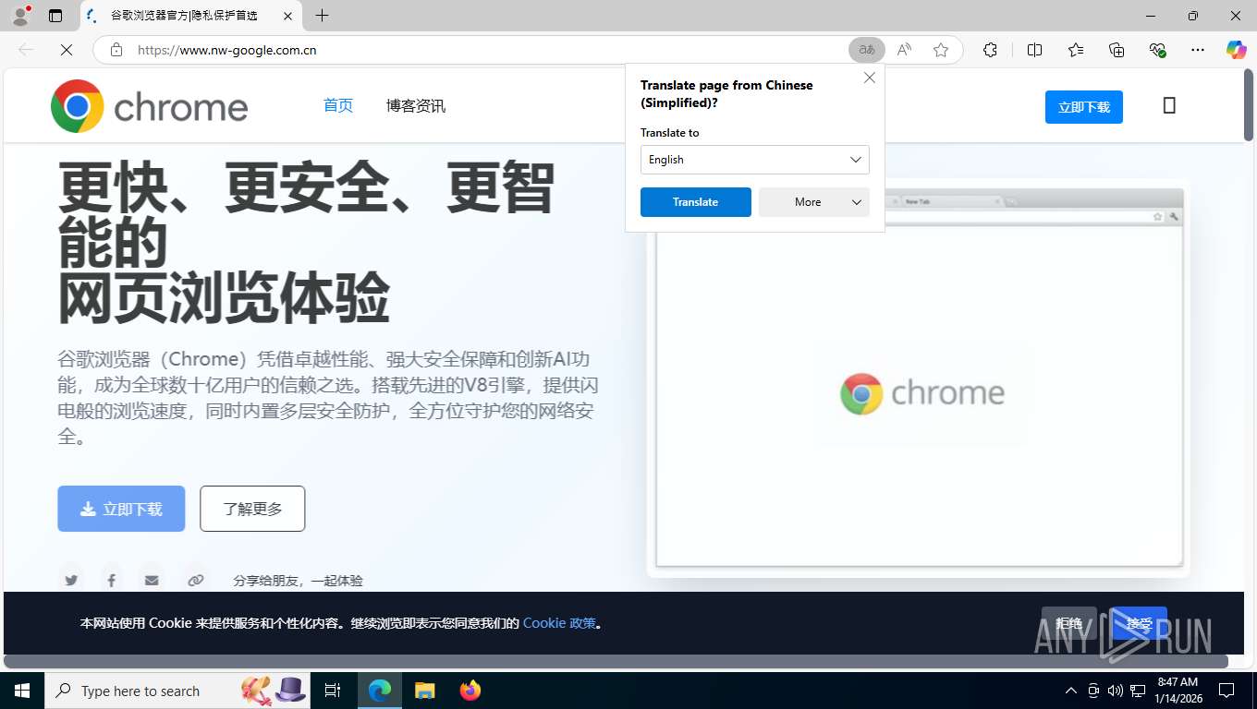Click the vertical page scrollbar

(x=1249, y=104)
